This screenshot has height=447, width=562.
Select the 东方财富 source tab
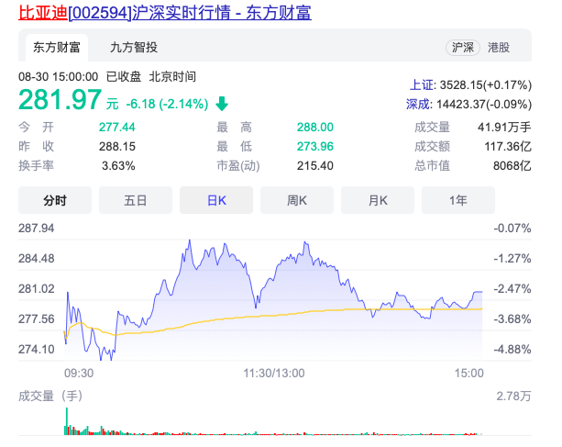tap(57, 48)
